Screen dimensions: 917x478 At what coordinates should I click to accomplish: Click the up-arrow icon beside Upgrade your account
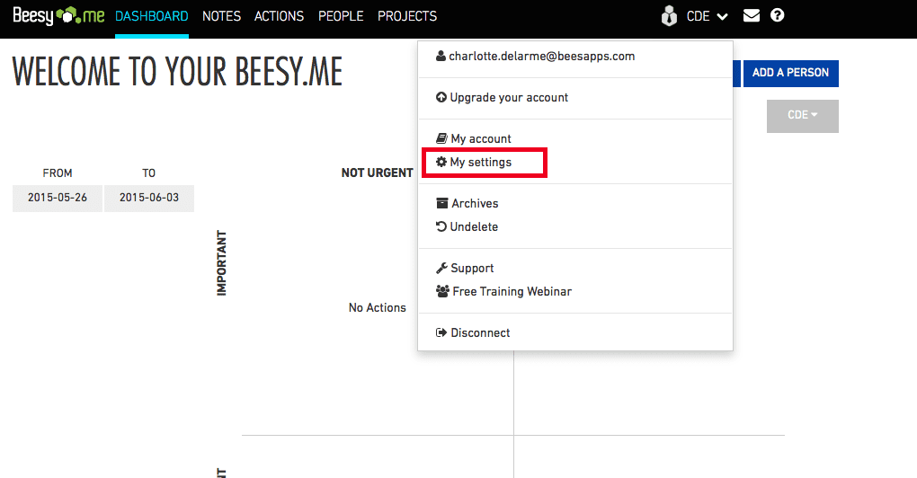click(x=441, y=97)
